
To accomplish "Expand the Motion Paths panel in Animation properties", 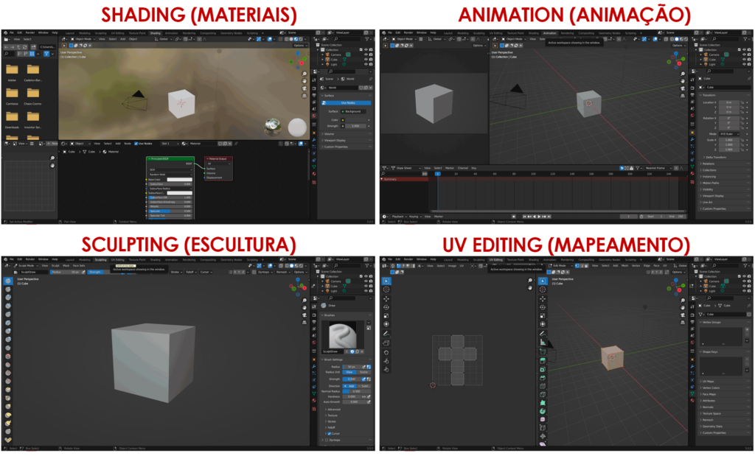I will click(724, 183).
